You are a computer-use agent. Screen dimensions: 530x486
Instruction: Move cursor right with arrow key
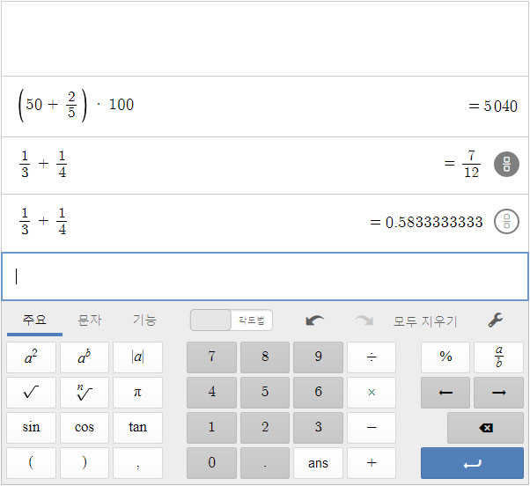(498, 393)
